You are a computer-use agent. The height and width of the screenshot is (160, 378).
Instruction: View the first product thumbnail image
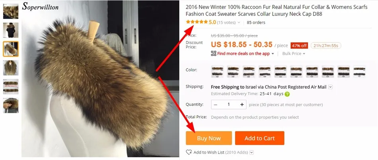point(11,11)
